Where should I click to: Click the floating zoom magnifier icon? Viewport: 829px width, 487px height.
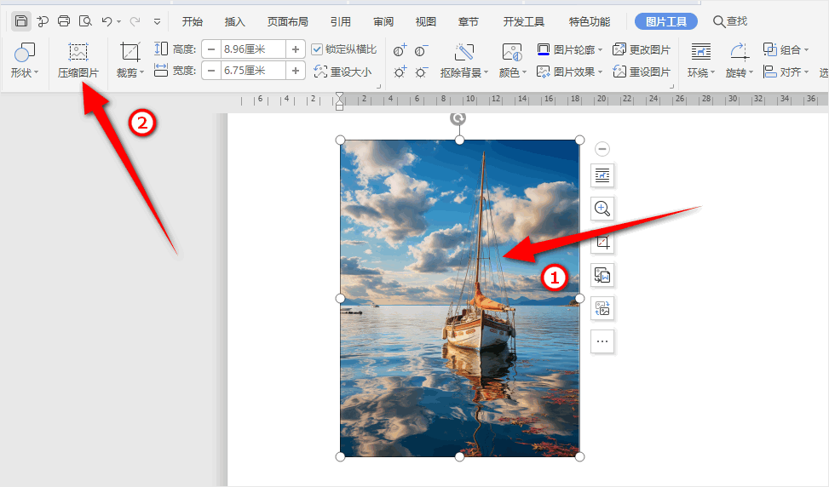pos(602,209)
